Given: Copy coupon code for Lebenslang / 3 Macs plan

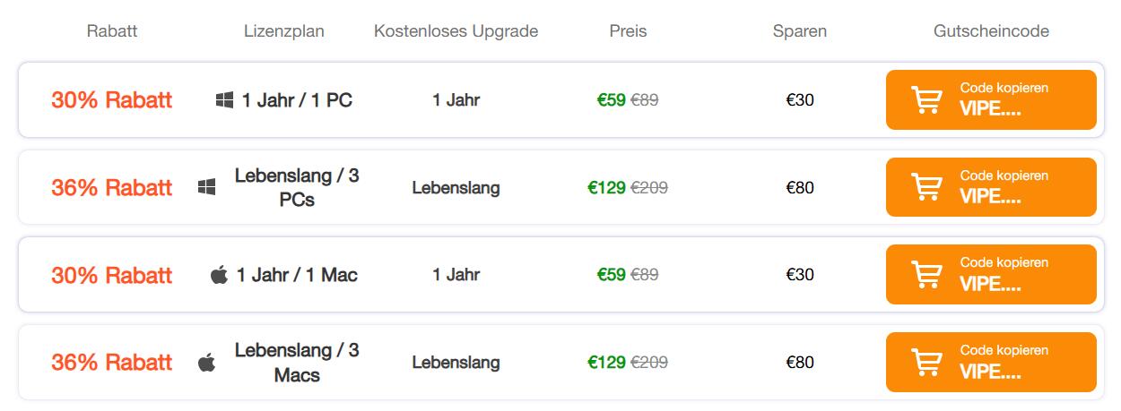Looking at the screenshot, I should coord(1003,362).
